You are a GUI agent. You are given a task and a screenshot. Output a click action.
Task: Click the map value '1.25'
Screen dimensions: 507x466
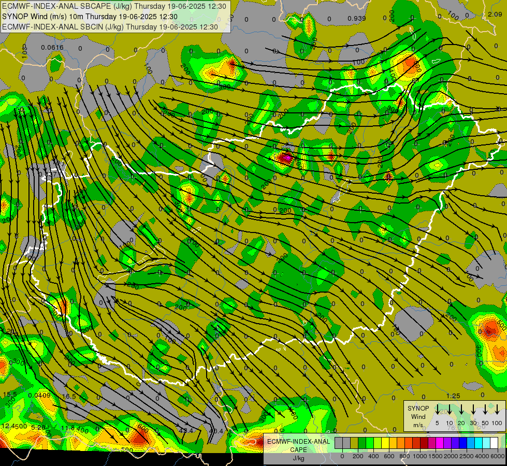[453, 396]
